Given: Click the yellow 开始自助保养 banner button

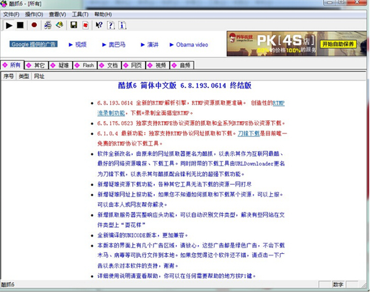Looking at the screenshot, I should (338, 44).
